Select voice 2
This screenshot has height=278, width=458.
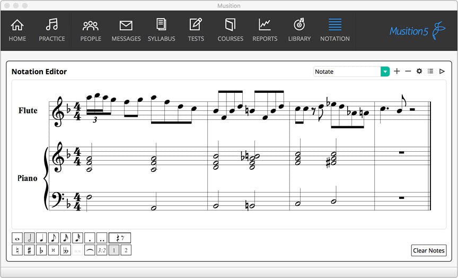126,250
